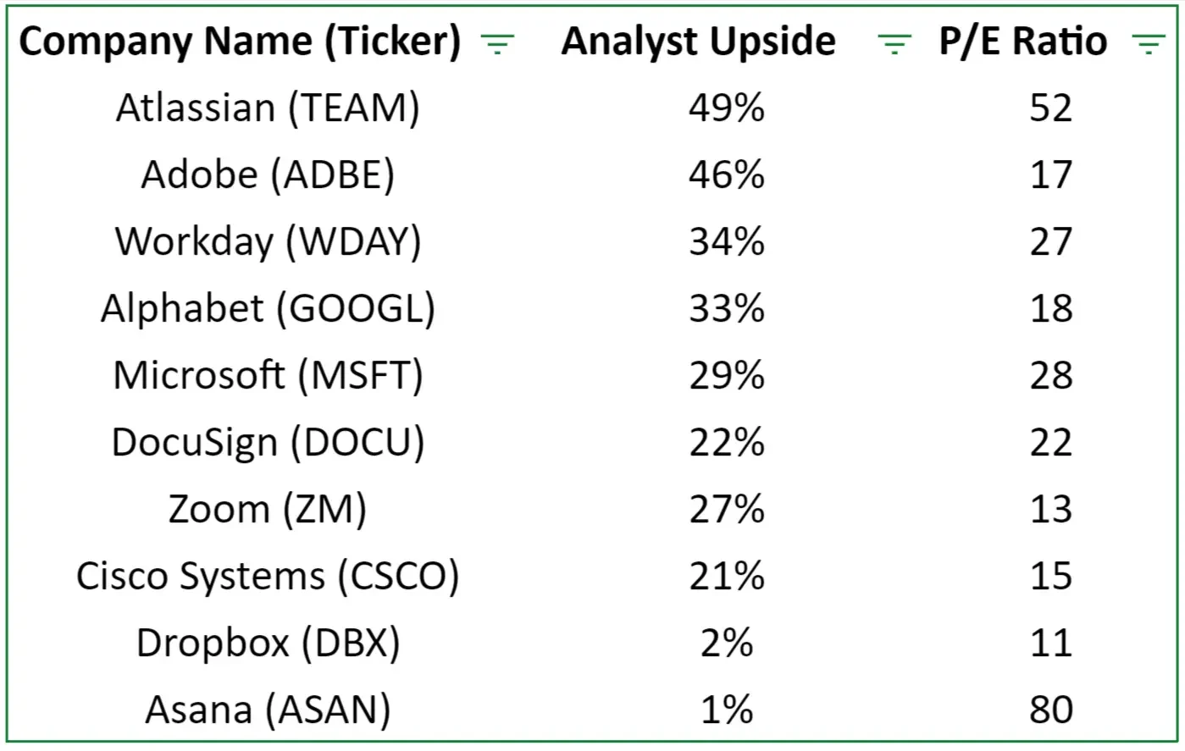The image size is (1185, 751).
Task: Click Atlassian's 49% analyst upside value
Action: [x=727, y=108]
